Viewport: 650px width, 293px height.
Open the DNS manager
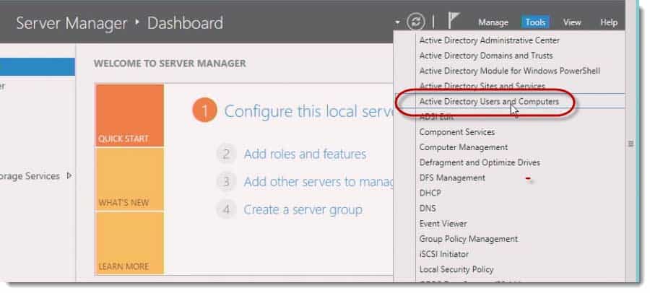(x=428, y=209)
